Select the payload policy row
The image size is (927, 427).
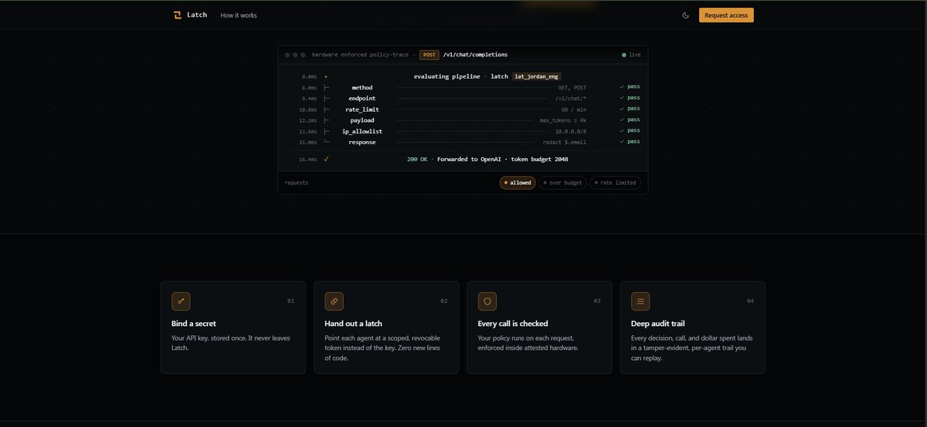coord(463,120)
